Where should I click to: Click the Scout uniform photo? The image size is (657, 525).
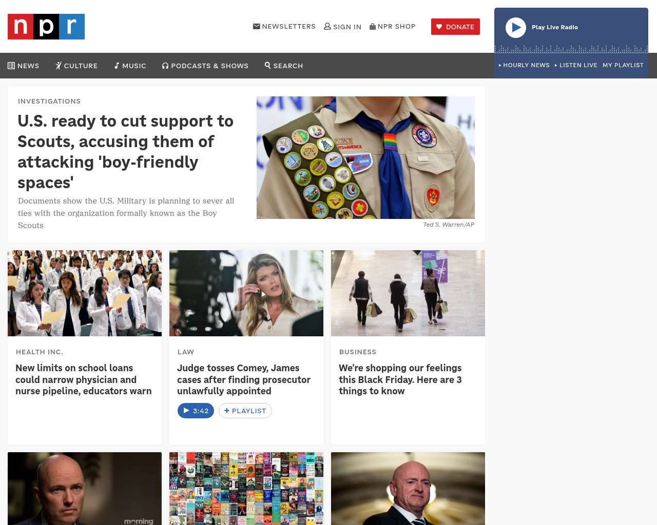click(365, 157)
